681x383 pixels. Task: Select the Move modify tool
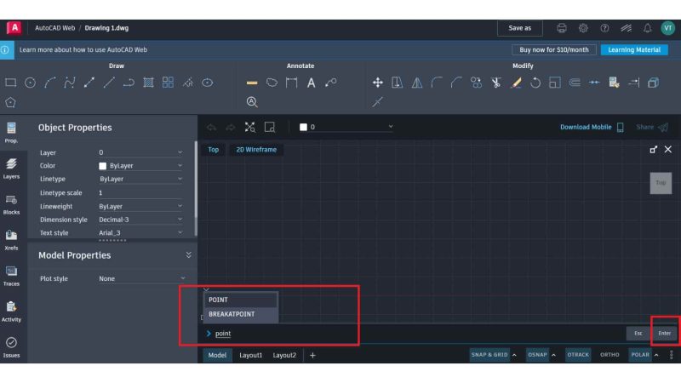point(378,83)
